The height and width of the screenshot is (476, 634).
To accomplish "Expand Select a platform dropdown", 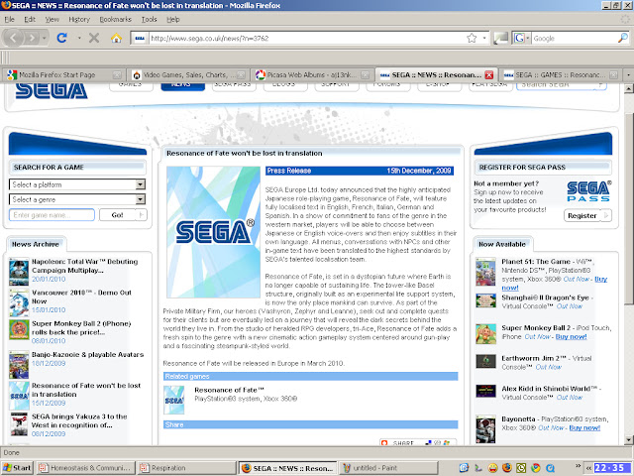I will 141,184.
